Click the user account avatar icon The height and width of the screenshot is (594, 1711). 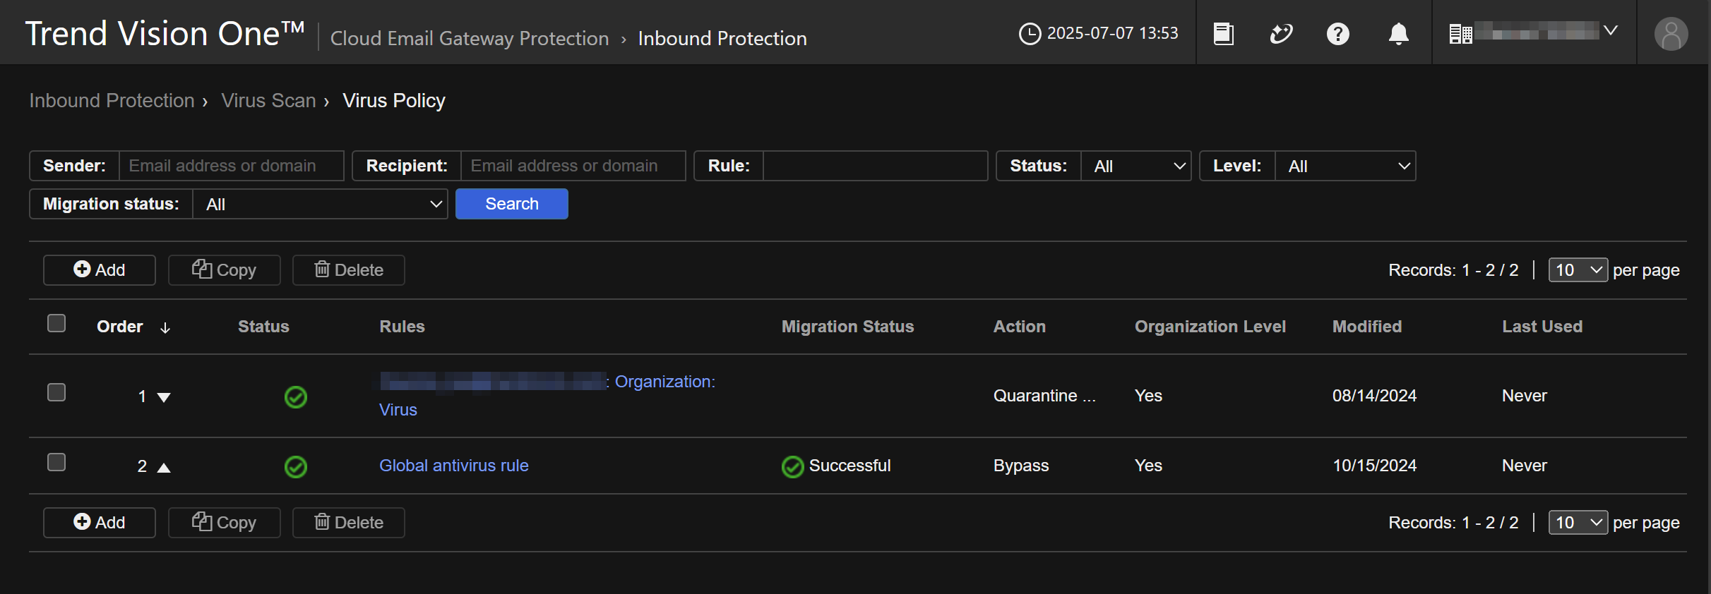tap(1671, 34)
